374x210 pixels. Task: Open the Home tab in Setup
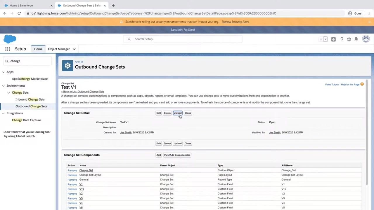click(38, 49)
